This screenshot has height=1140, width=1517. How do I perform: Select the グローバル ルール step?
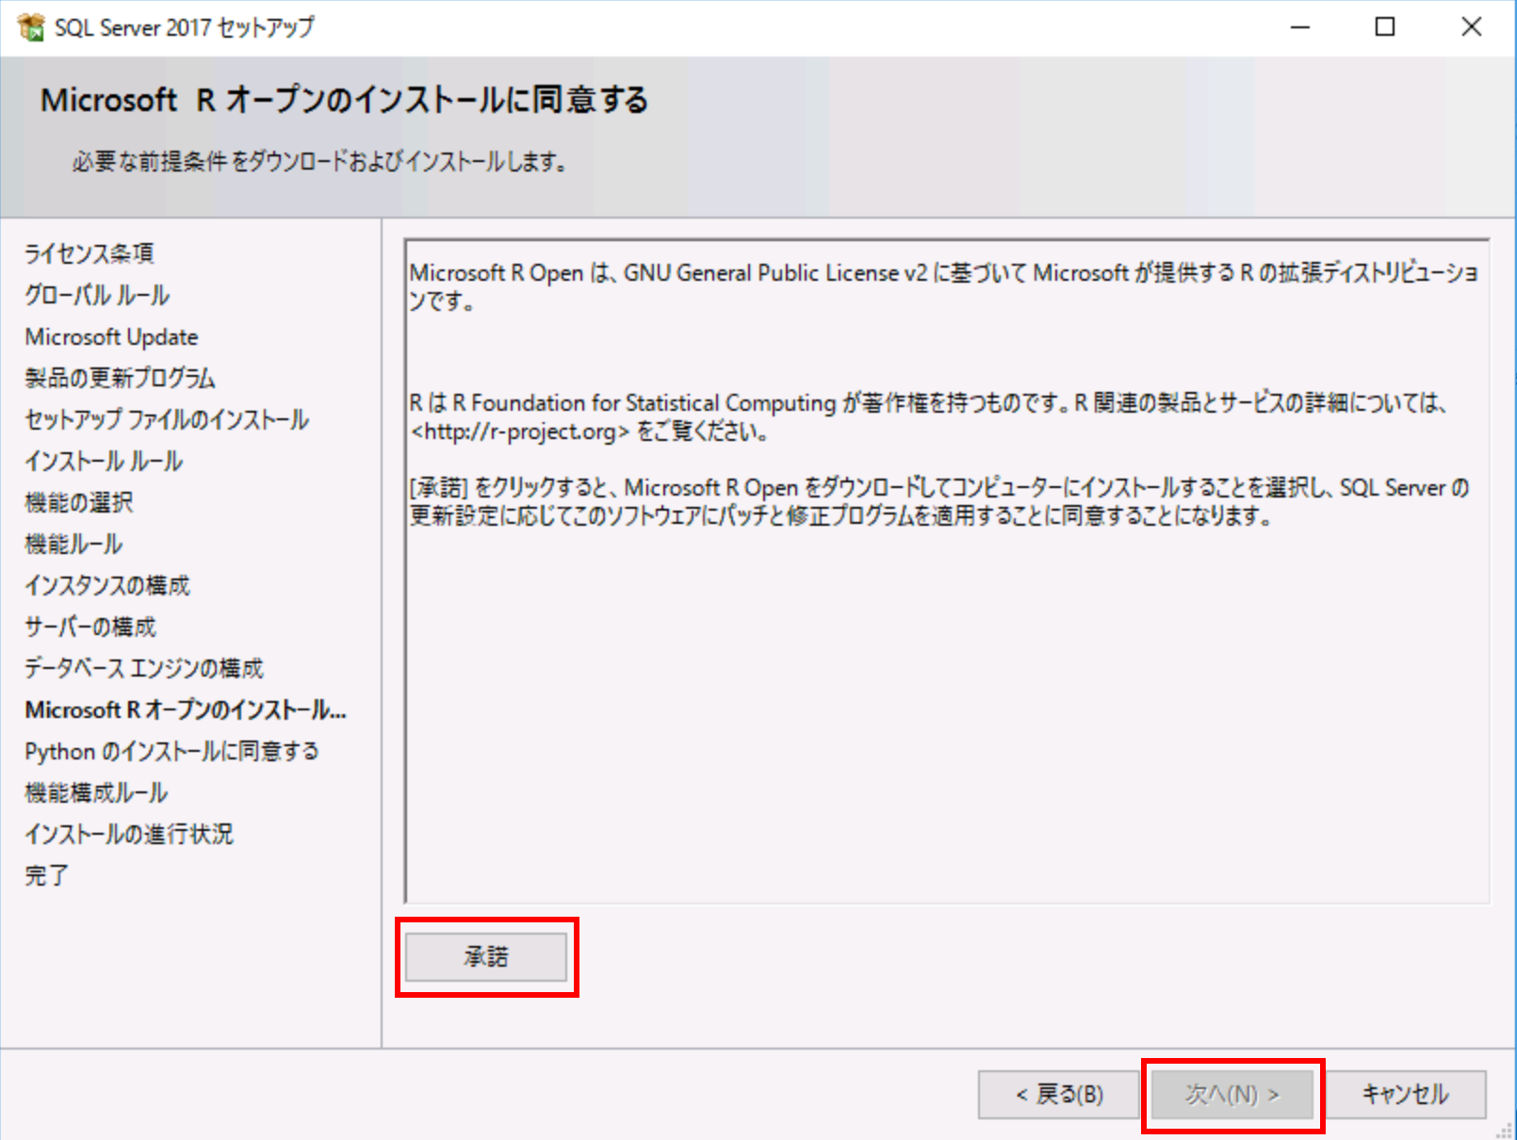(x=97, y=295)
